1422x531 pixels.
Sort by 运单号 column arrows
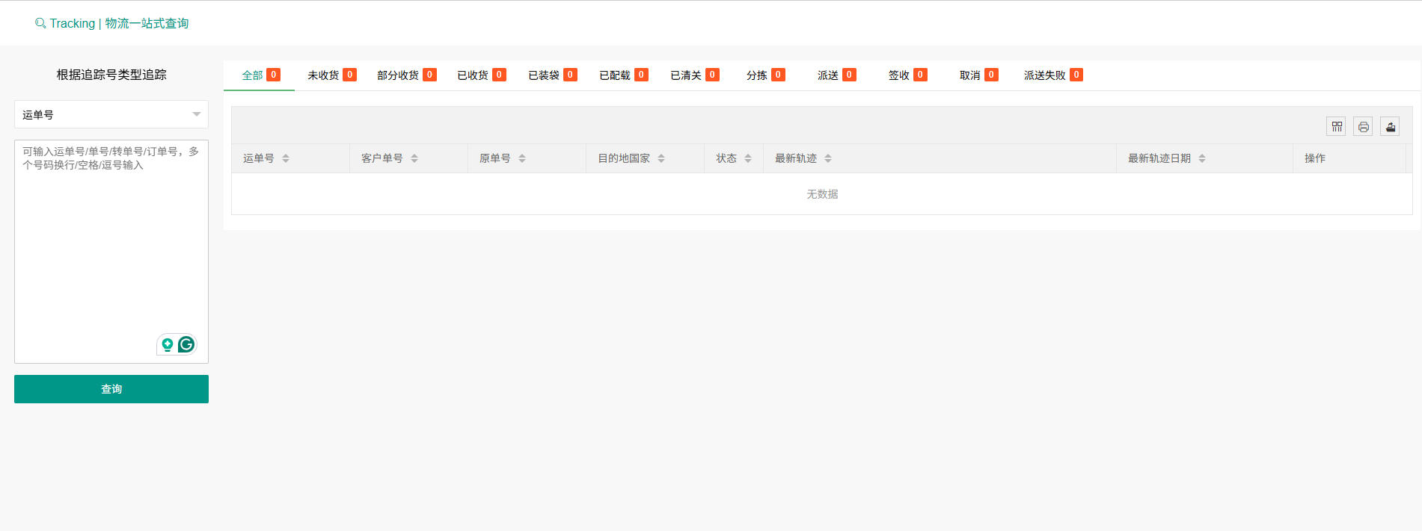[286, 158]
